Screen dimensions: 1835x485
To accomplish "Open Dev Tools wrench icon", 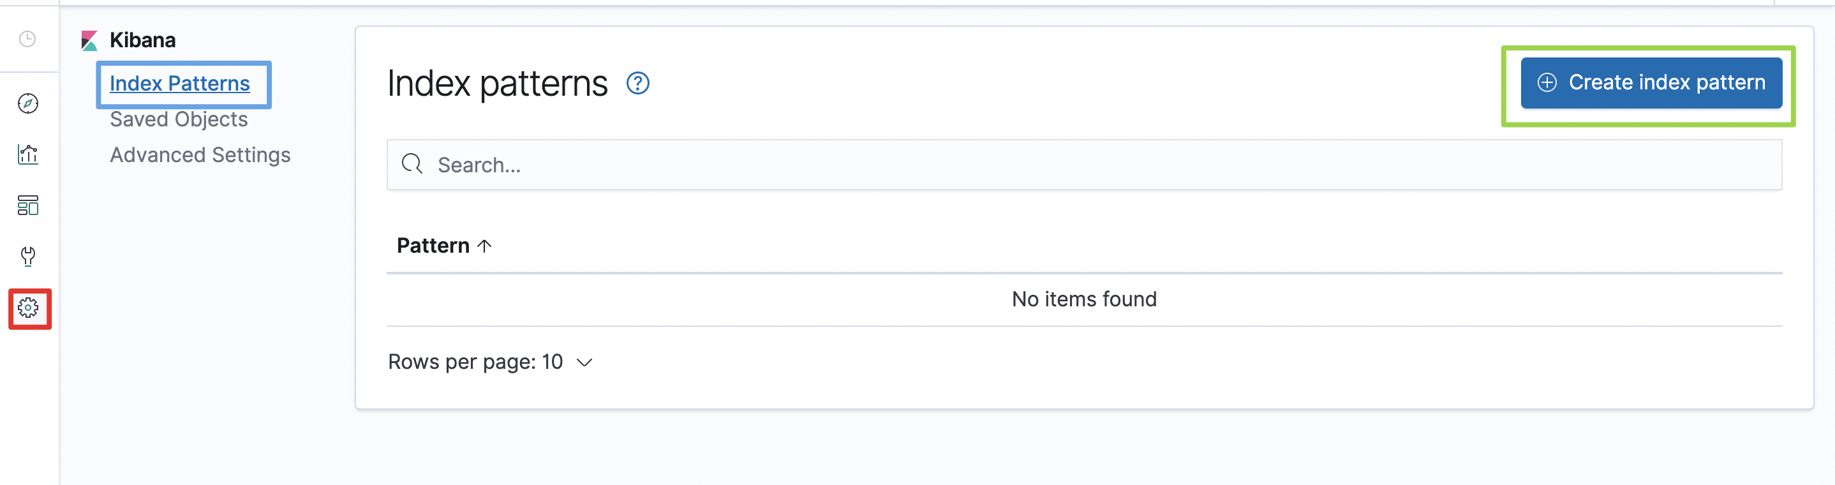I will [28, 257].
